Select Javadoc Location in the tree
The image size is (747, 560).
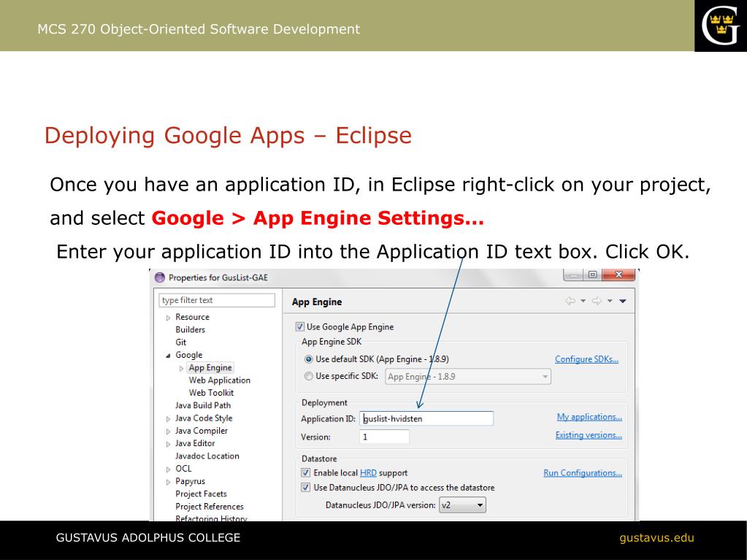pos(207,456)
